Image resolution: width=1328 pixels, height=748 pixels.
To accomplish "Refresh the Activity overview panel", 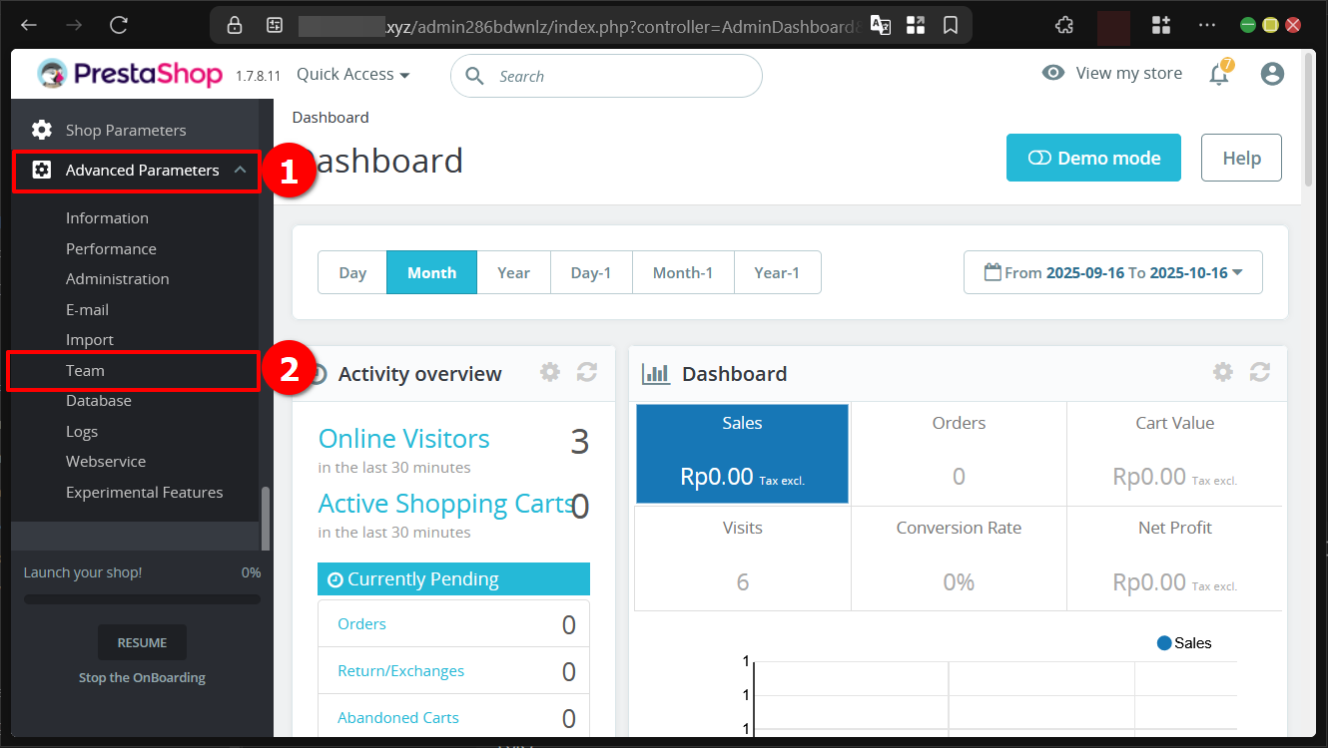I will coord(587,371).
